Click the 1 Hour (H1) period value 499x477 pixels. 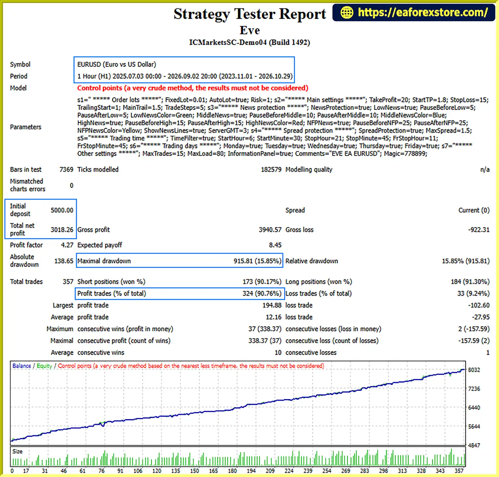coord(185,76)
